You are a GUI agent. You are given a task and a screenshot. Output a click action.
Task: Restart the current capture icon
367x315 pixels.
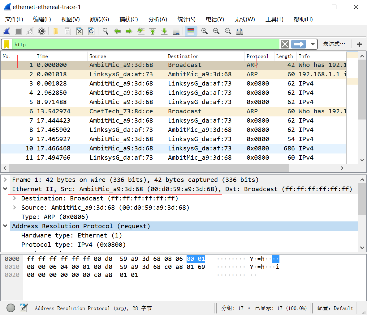tap(30, 31)
